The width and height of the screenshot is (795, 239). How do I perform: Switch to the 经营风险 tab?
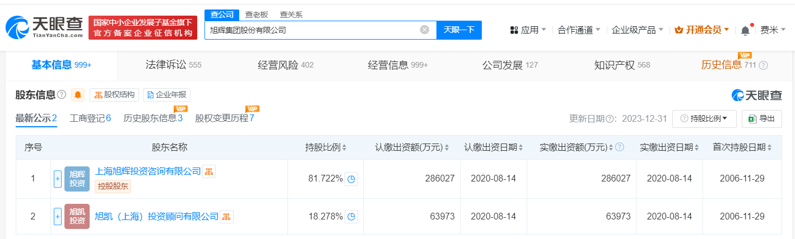point(286,65)
